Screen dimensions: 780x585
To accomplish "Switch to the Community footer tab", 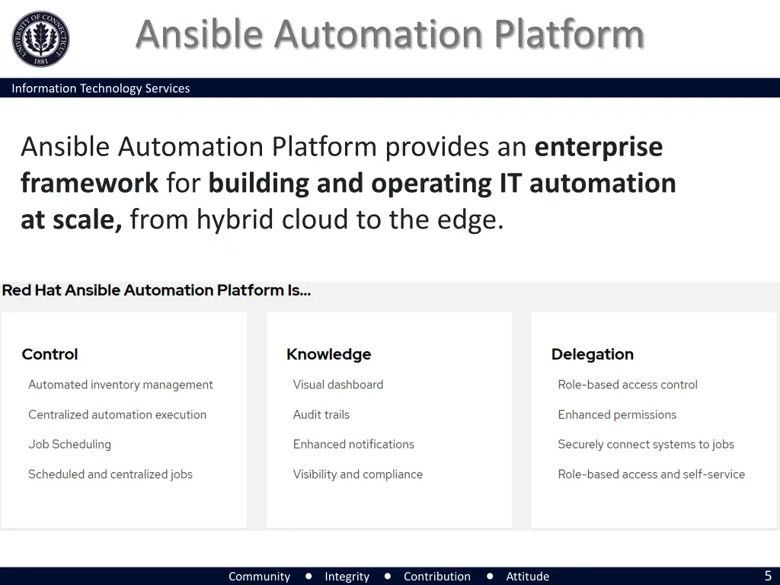I will (260, 577).
